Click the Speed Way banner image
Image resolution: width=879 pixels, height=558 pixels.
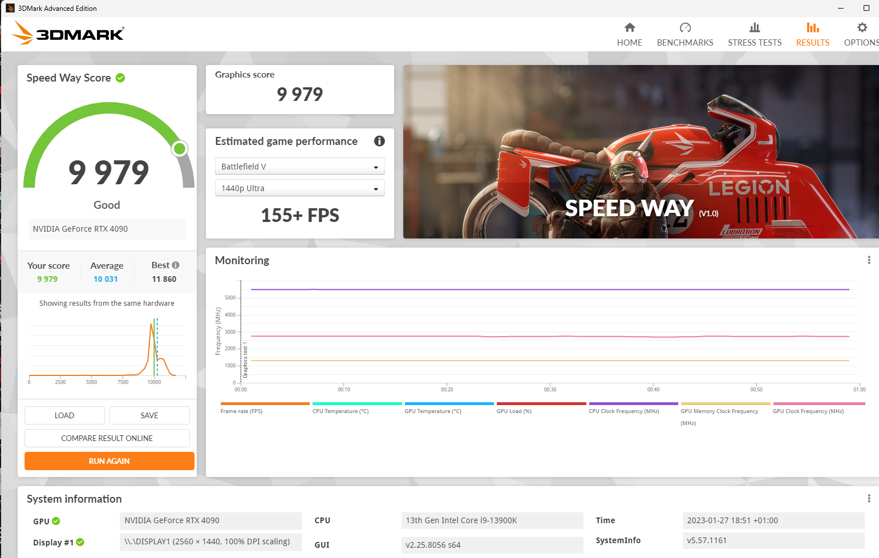pos(641,152)
